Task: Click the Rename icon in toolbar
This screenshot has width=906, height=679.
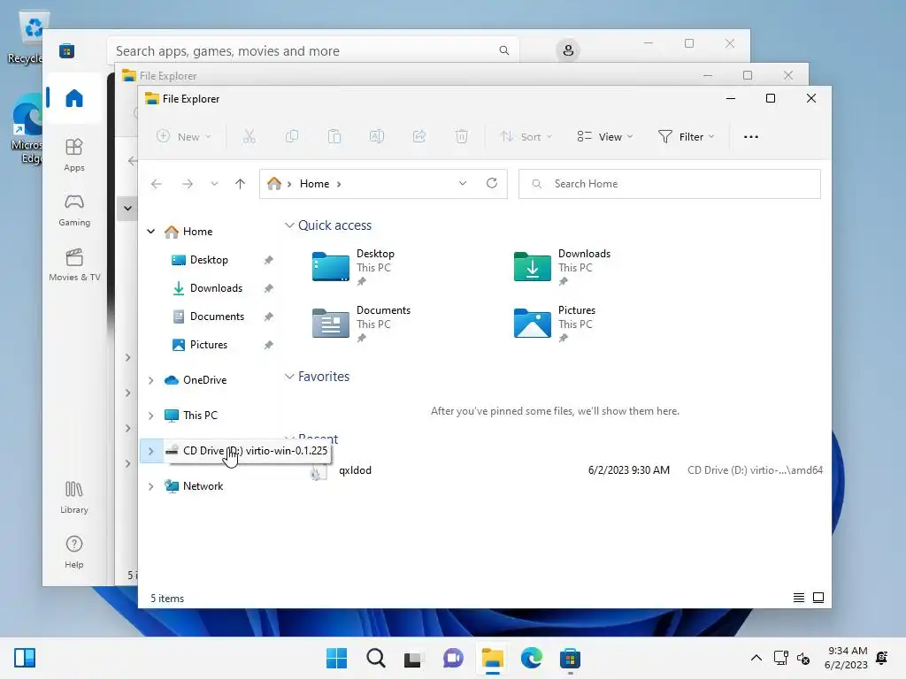Action: point(377,137)
